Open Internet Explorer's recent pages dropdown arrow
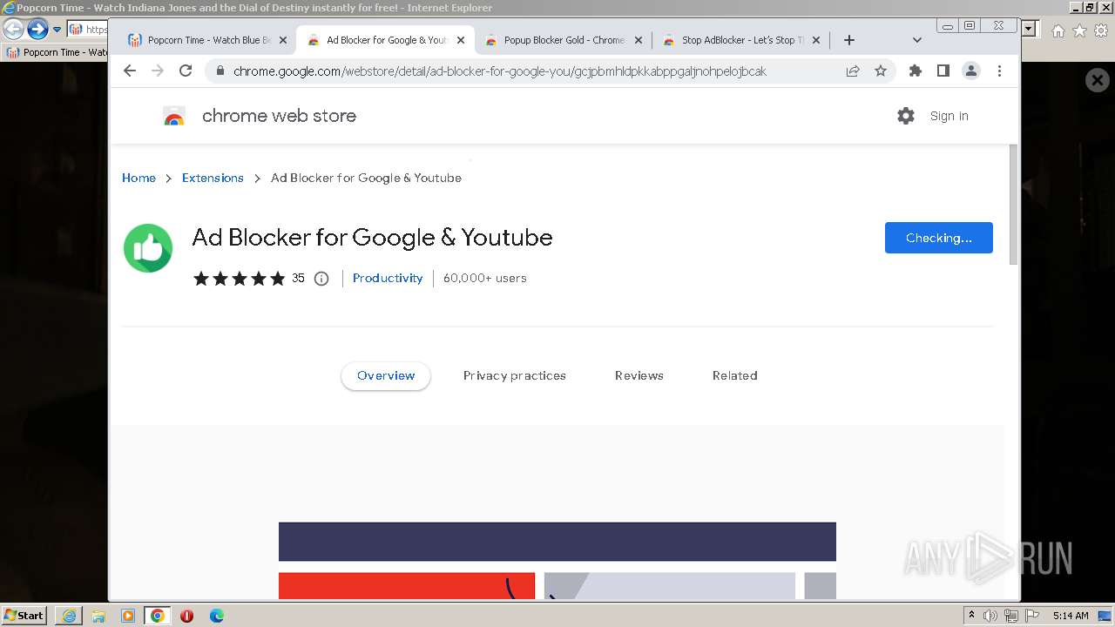The width and height of the screenshot is (1115, 627). [57, 30]
